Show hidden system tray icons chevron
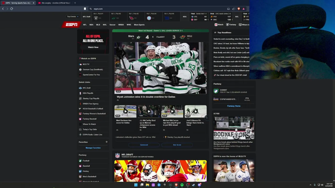The image size is (335, 188). pos(310,185)
